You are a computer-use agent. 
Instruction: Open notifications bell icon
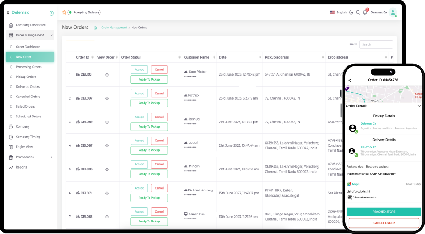tap(365, 12)
